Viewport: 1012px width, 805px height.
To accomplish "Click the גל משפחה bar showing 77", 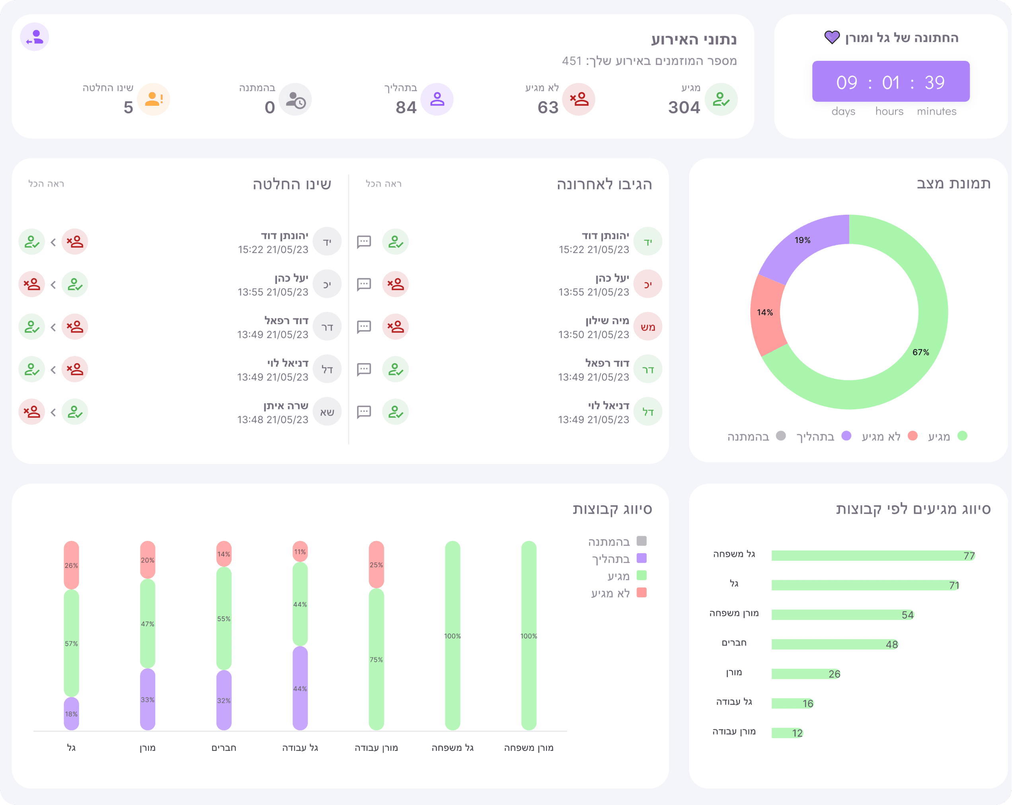I will (x=874, y=556).
